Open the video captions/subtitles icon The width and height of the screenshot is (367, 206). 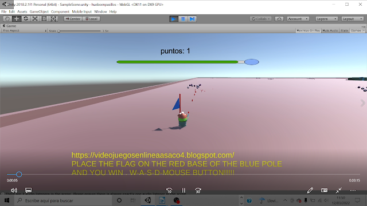[x=28, y=190]
